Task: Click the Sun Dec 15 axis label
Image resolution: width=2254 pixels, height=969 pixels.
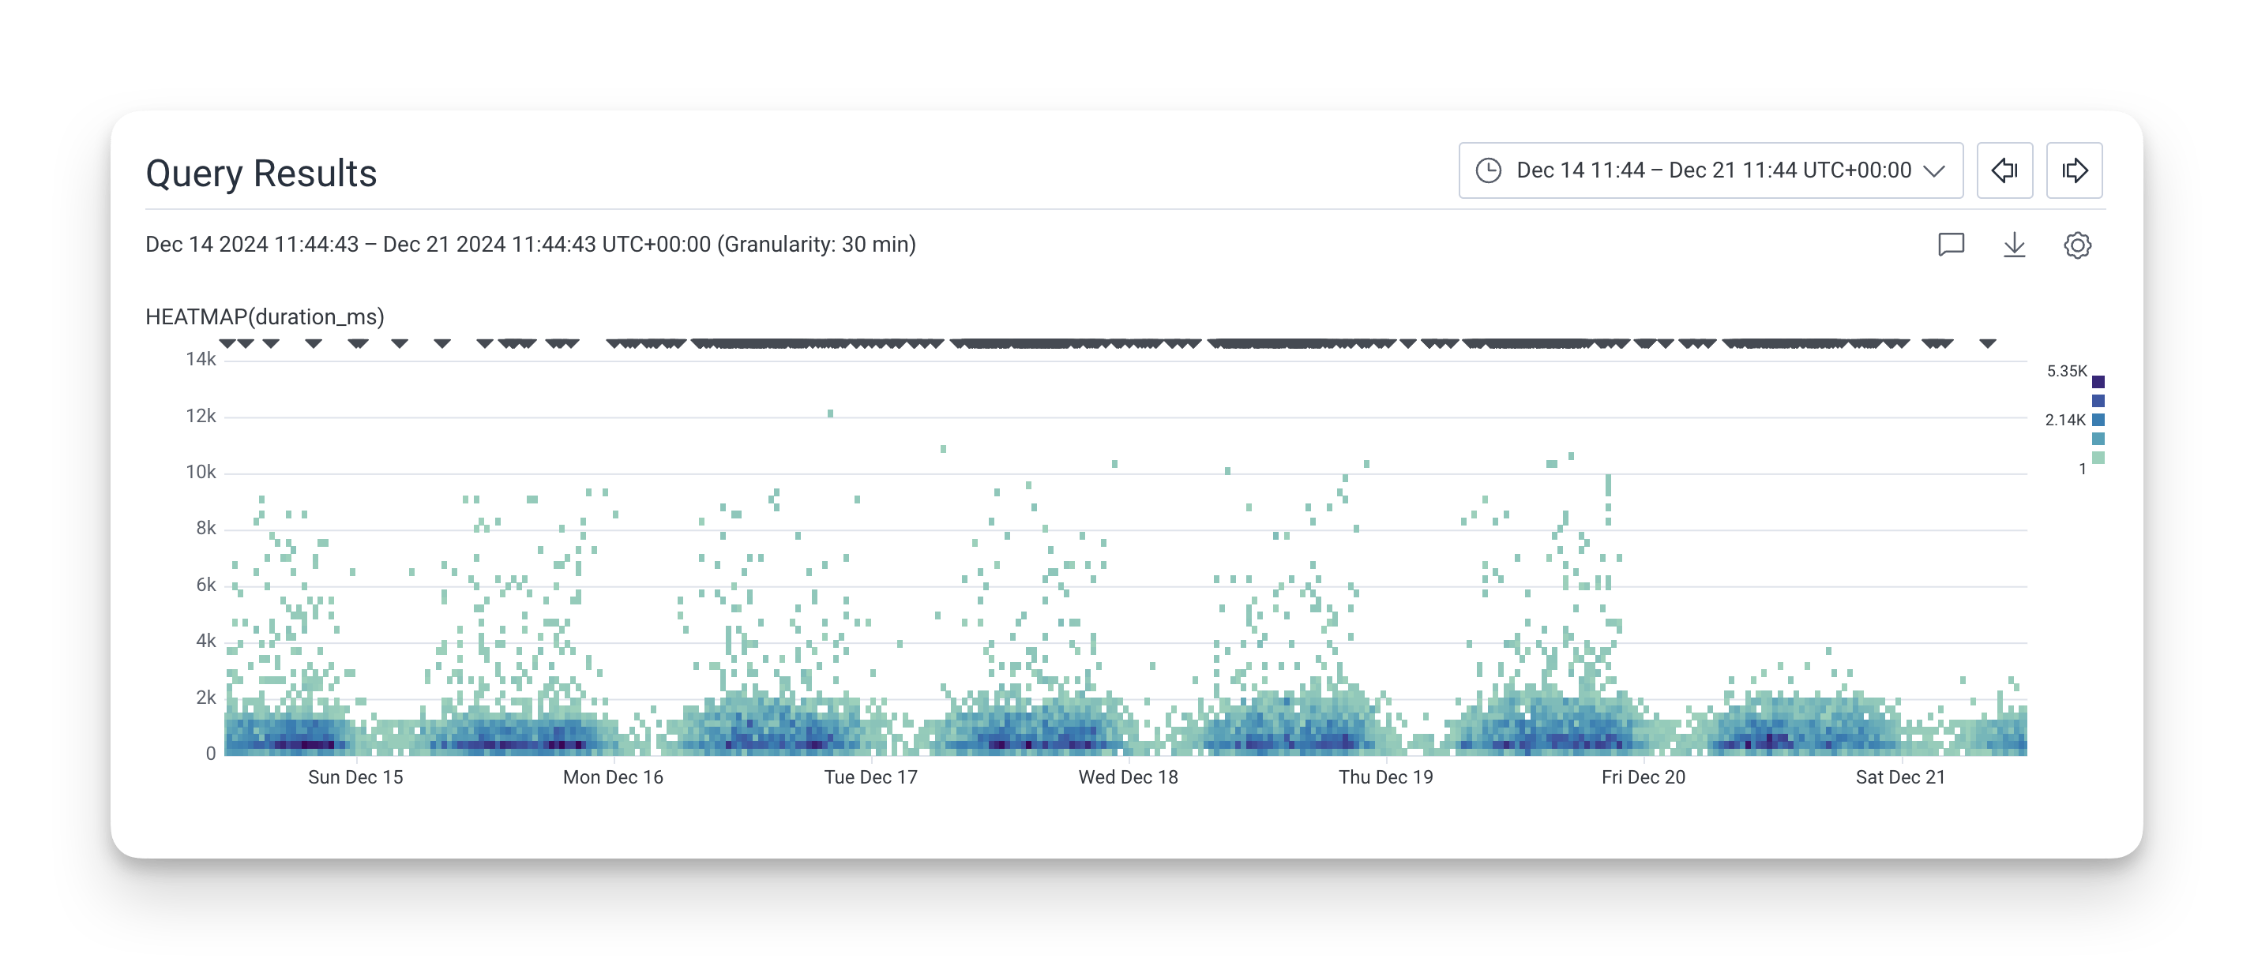Action: [x=355, y=776]
